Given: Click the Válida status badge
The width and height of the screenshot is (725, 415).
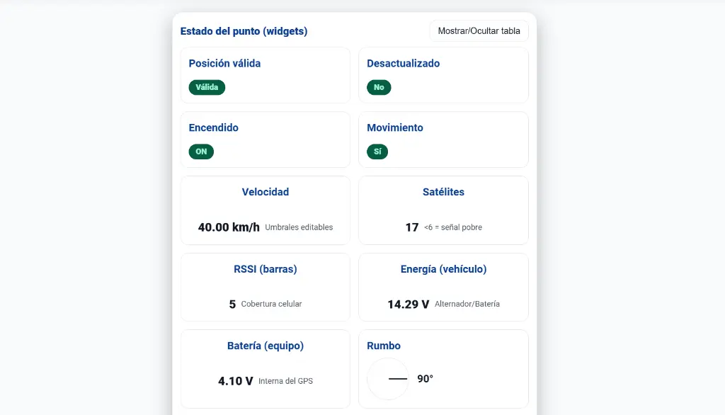Looking at the screenshot, I should pos(207,87).
